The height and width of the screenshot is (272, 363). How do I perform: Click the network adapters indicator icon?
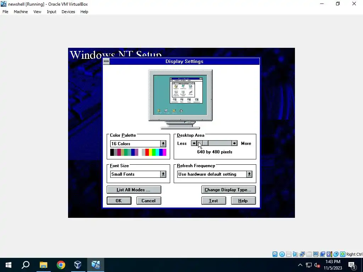pyautogui.click(x=302, y=254)
